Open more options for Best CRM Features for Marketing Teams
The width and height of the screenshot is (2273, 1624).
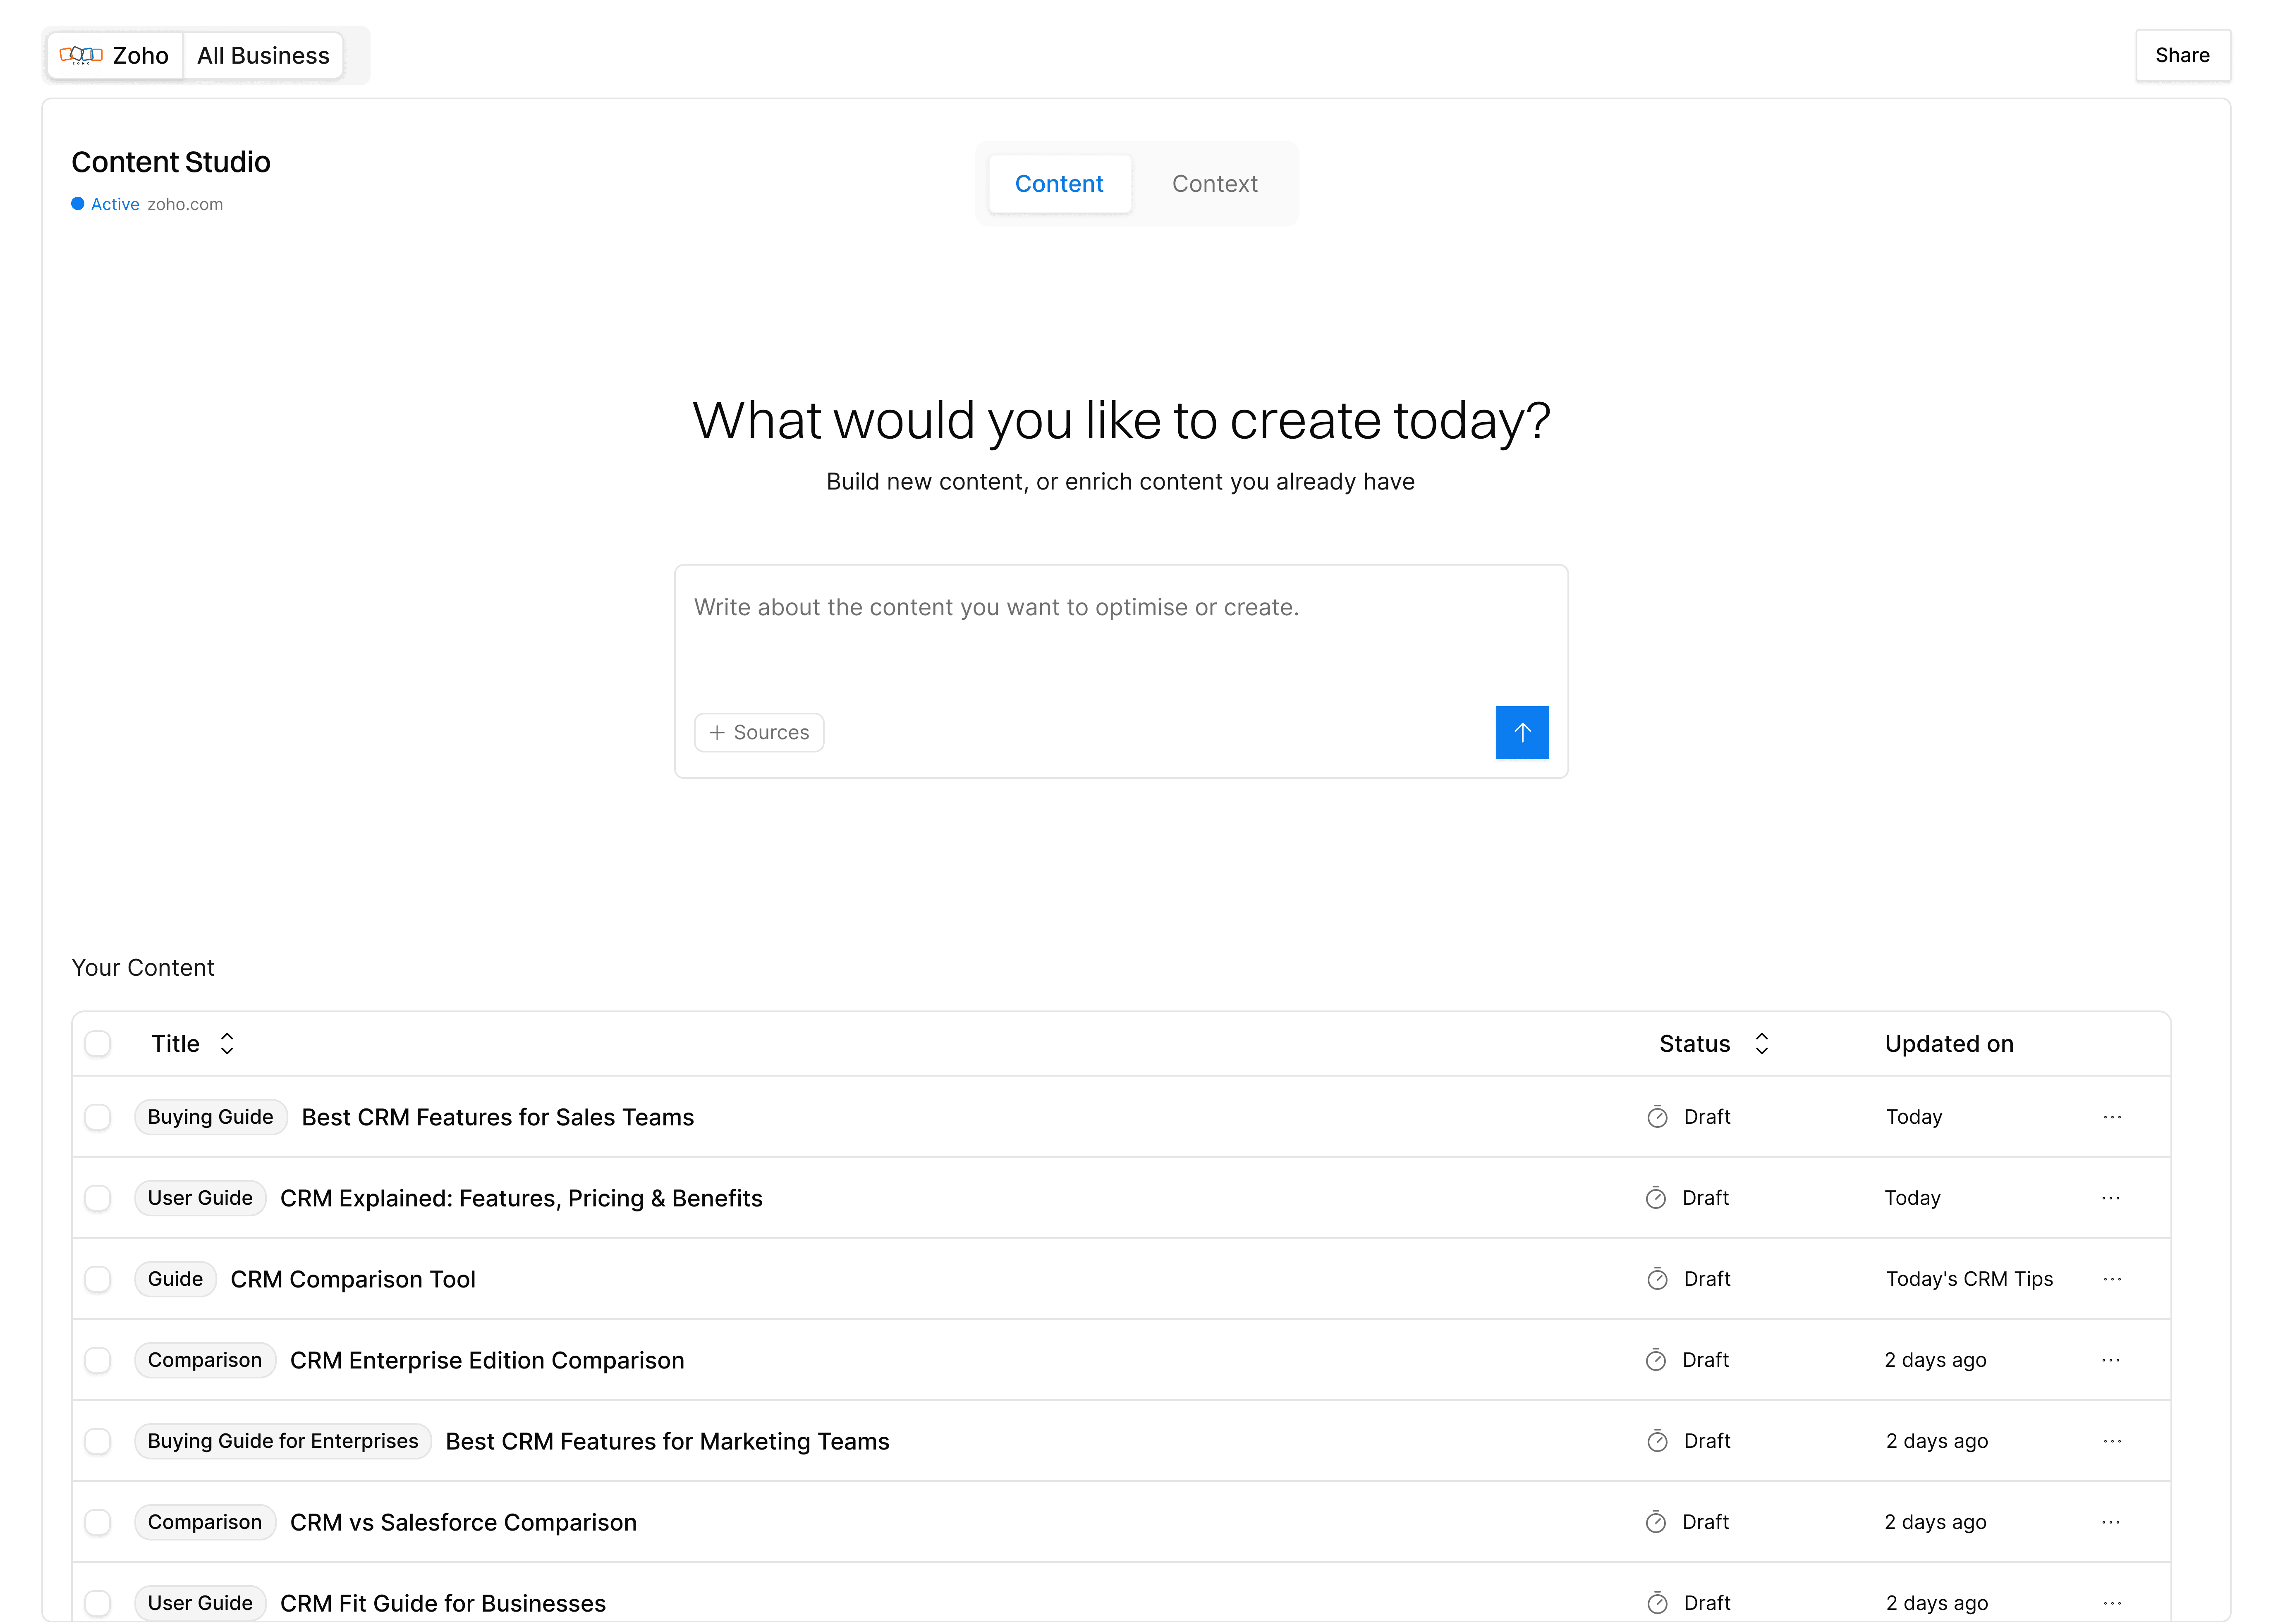click(x=2112, y=1441)
